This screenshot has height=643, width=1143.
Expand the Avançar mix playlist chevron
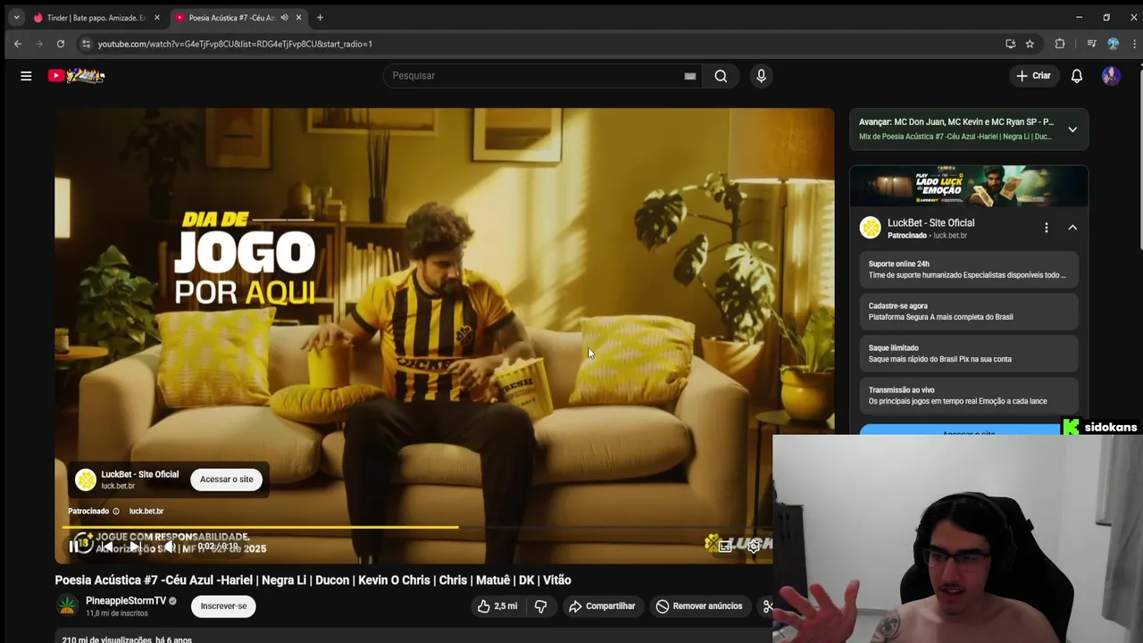[1072, 129]
